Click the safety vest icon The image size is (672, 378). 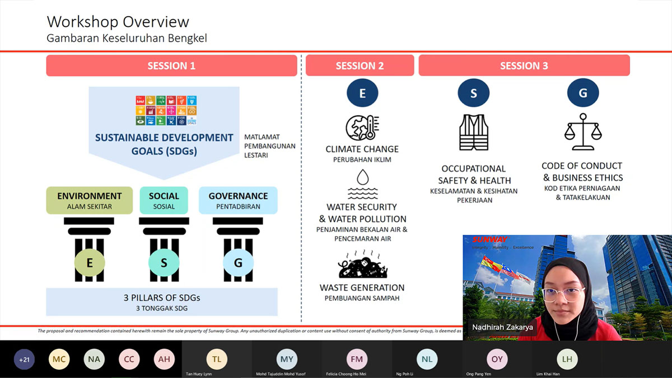(474, 133)
